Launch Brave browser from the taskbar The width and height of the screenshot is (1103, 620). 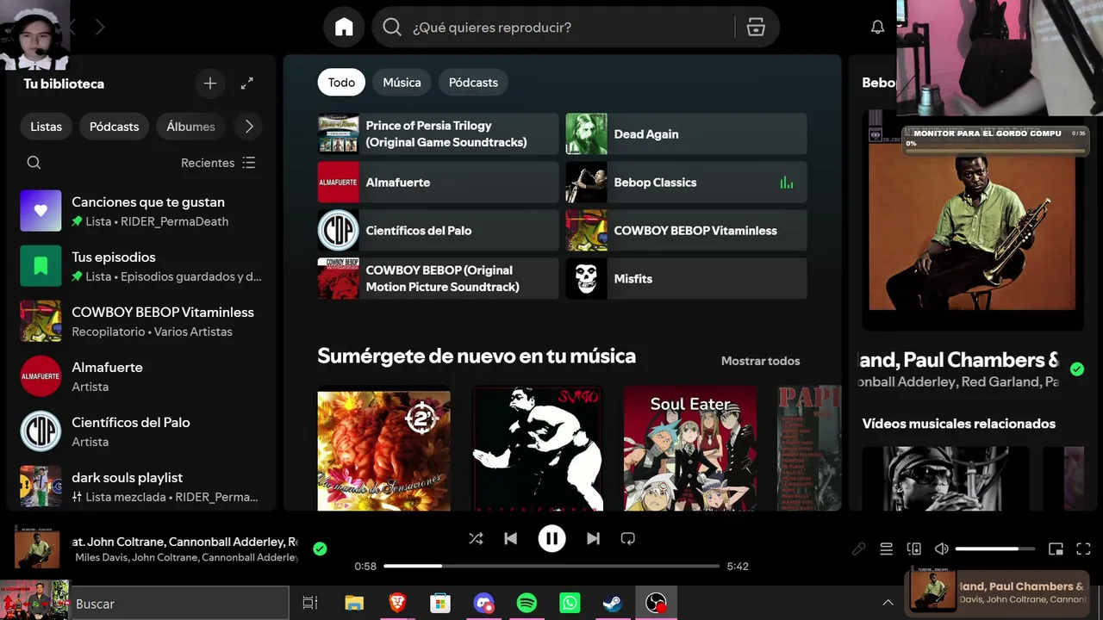pos(397,604)
